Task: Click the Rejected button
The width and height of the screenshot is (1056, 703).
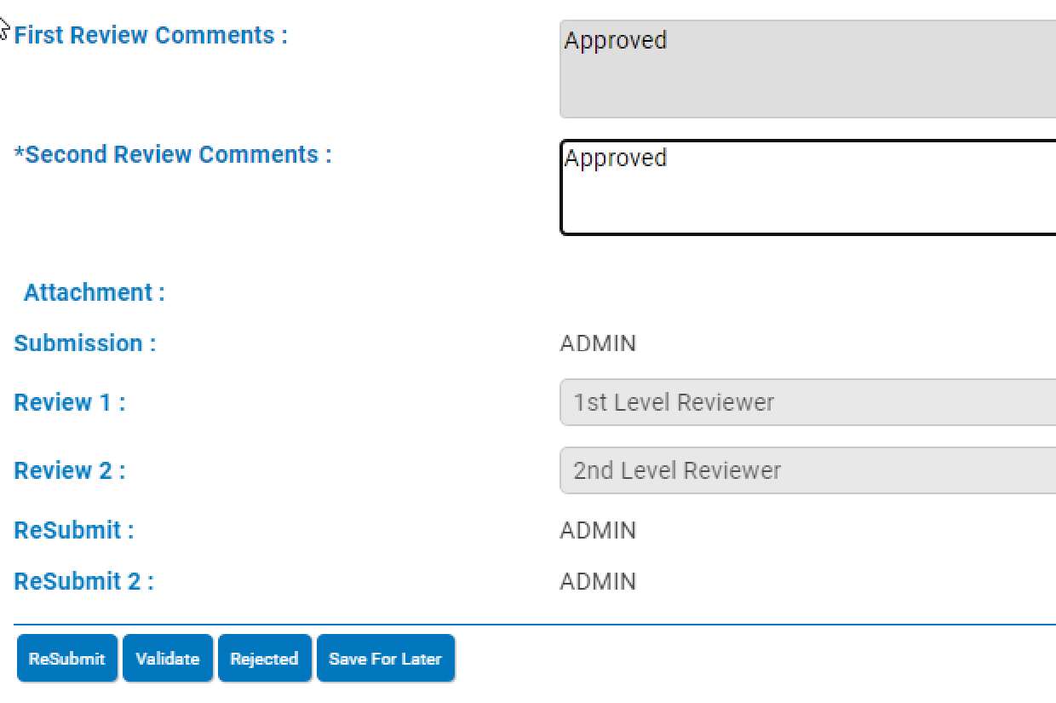Action: (264, 659)
